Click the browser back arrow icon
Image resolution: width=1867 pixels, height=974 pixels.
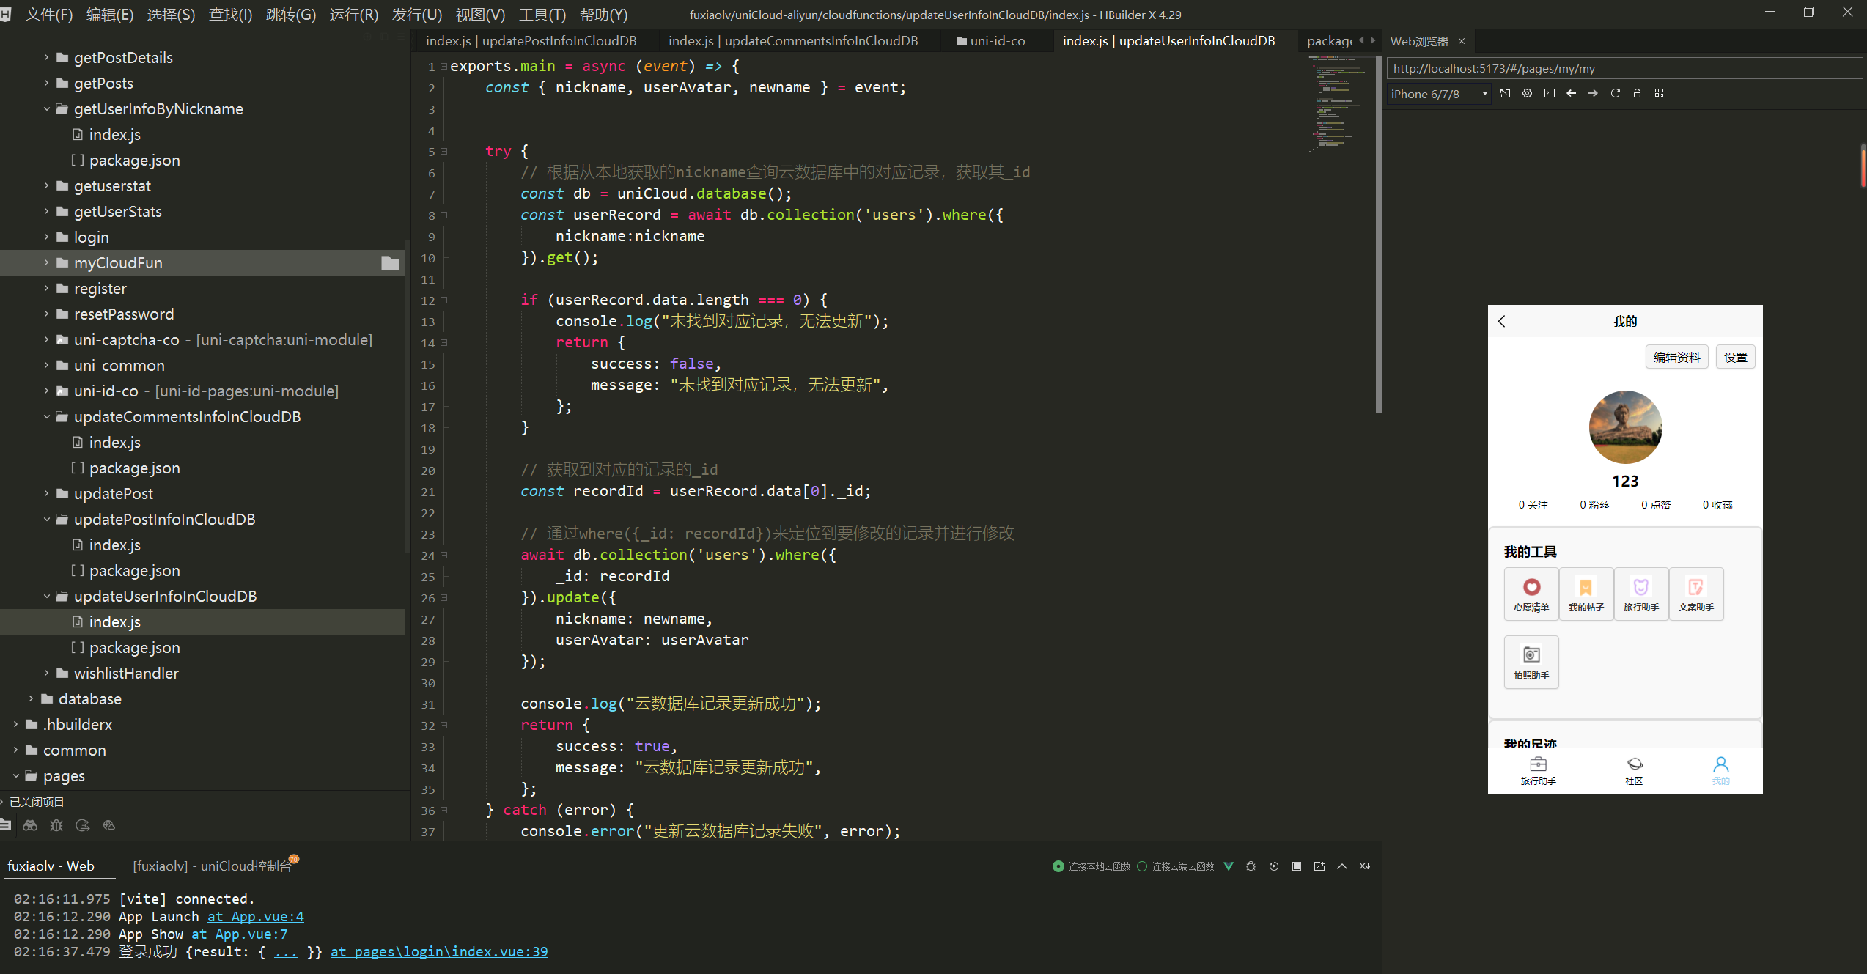pos(1571,93)
